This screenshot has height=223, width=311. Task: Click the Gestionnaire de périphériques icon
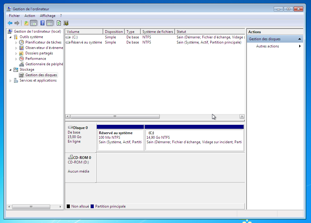(21, 64)
